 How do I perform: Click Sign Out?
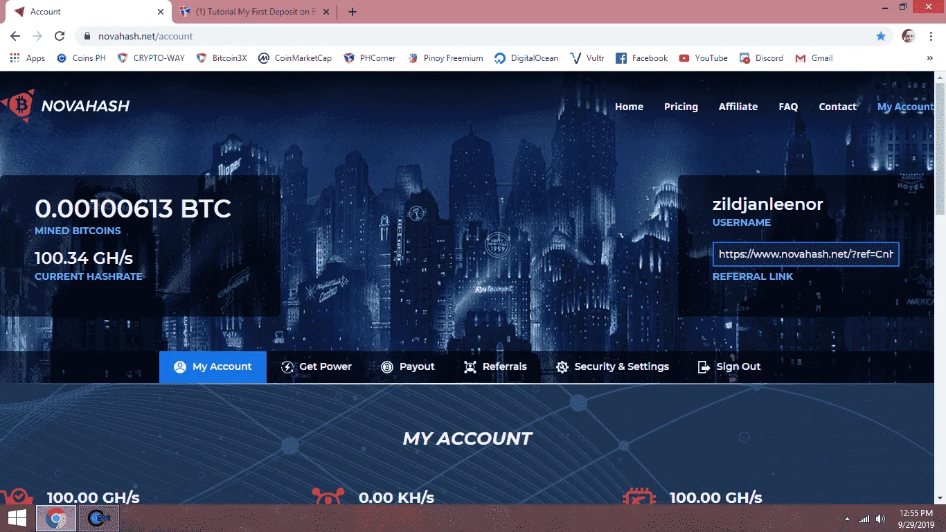(729, 366)
